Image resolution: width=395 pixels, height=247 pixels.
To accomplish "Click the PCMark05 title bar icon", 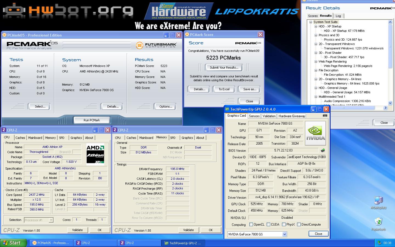I will [x=4, y=35].
